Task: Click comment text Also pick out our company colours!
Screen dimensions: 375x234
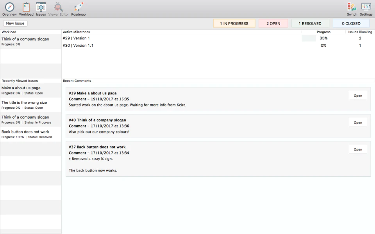Action: 99,132
